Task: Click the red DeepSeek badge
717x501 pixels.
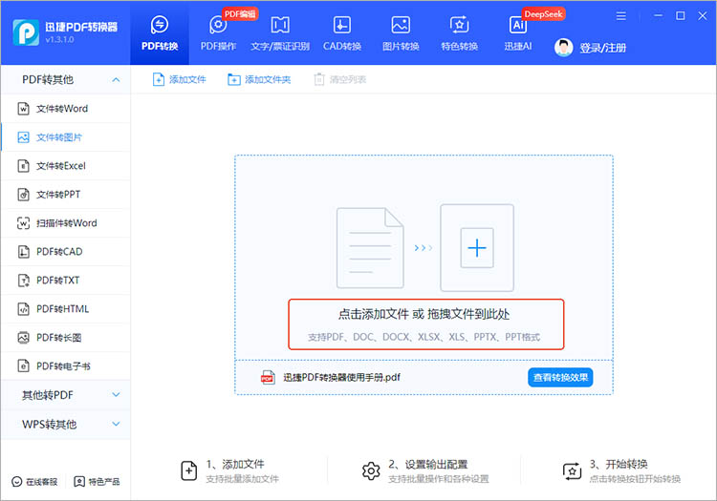Action: point(543,14)
